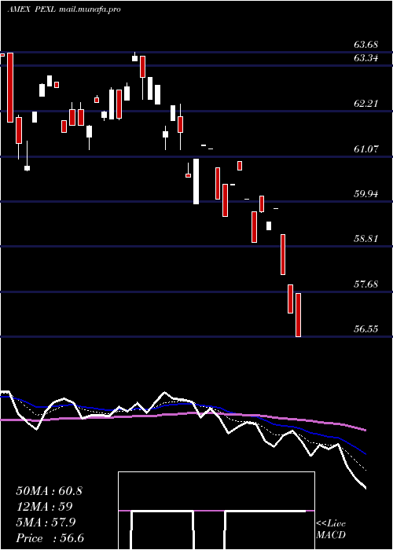Click the large red first candle below 63.68
This screenshot has height=550, width=393.
coord(10,87)
